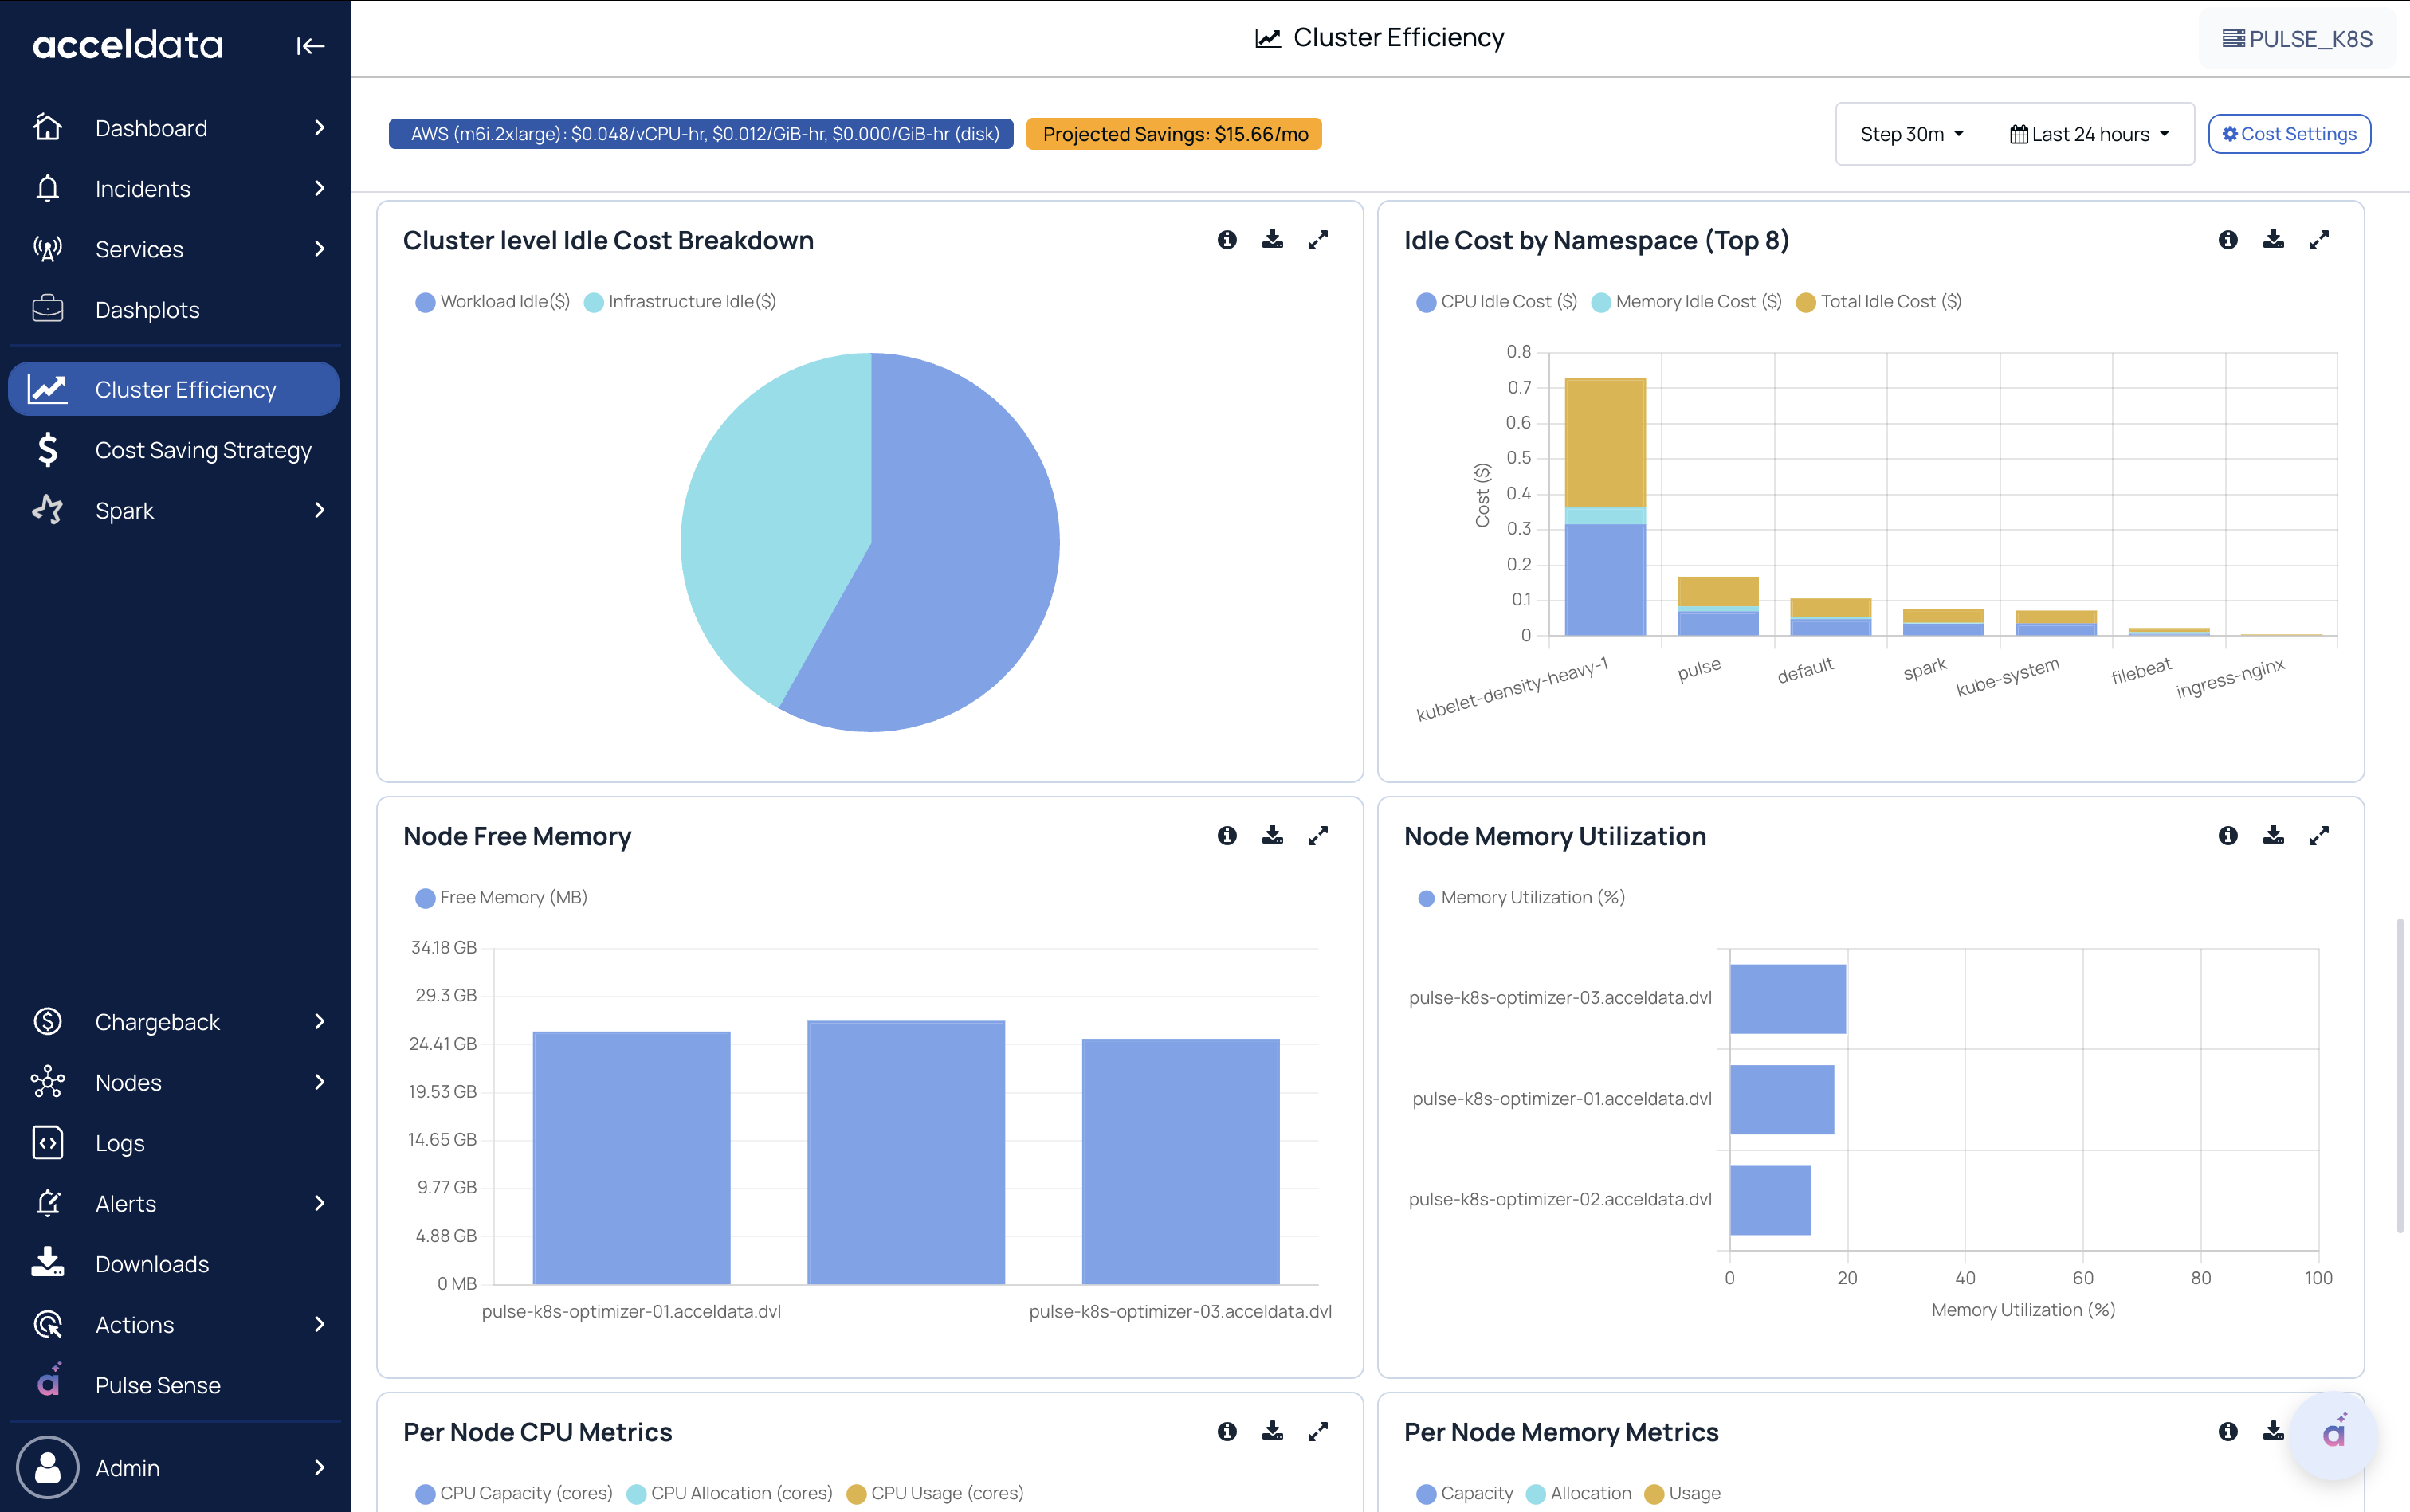Toggle CPU Allocation (cores) legend series

click(x=729, y=1493)
